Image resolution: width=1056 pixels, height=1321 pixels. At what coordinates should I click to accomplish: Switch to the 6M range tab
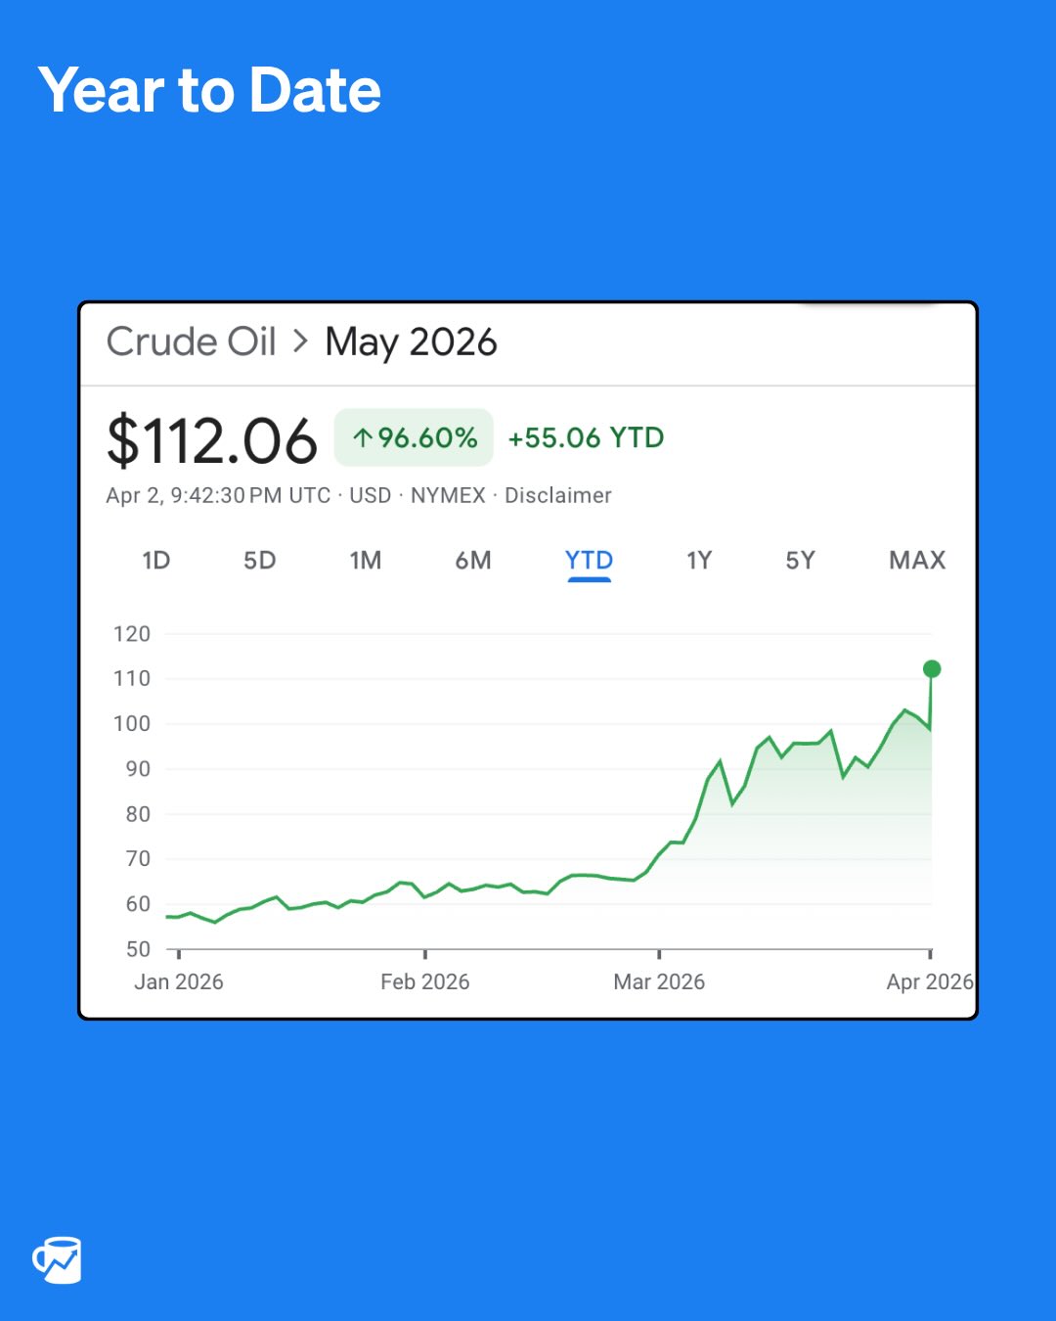[473, 561]
